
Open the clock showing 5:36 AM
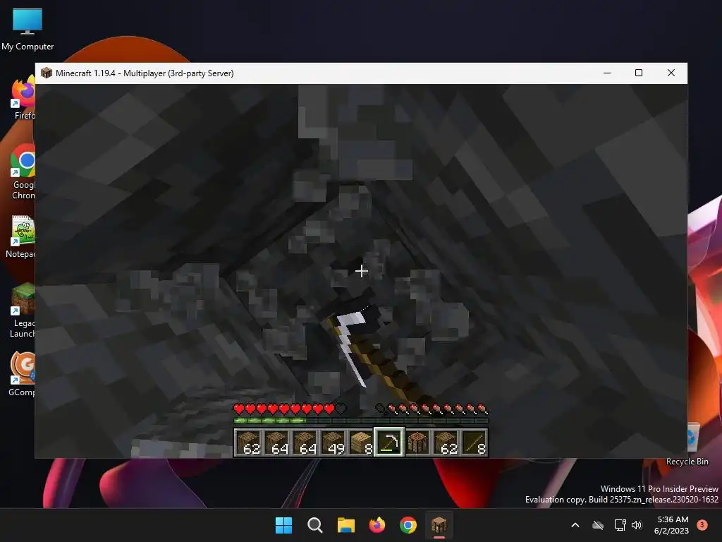click(x=672, y=525)
